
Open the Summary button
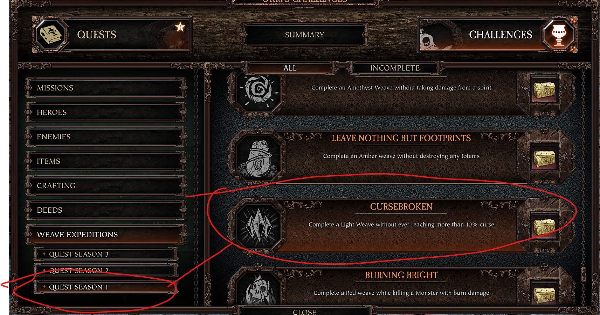click(x=305, y=35)
